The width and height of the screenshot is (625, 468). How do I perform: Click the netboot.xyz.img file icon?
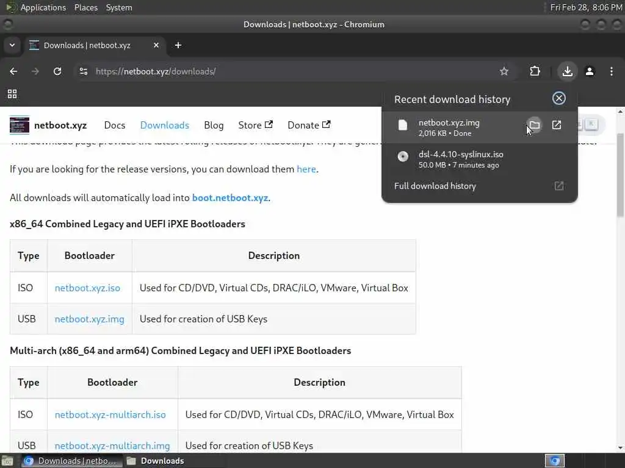tap(403, 125)
